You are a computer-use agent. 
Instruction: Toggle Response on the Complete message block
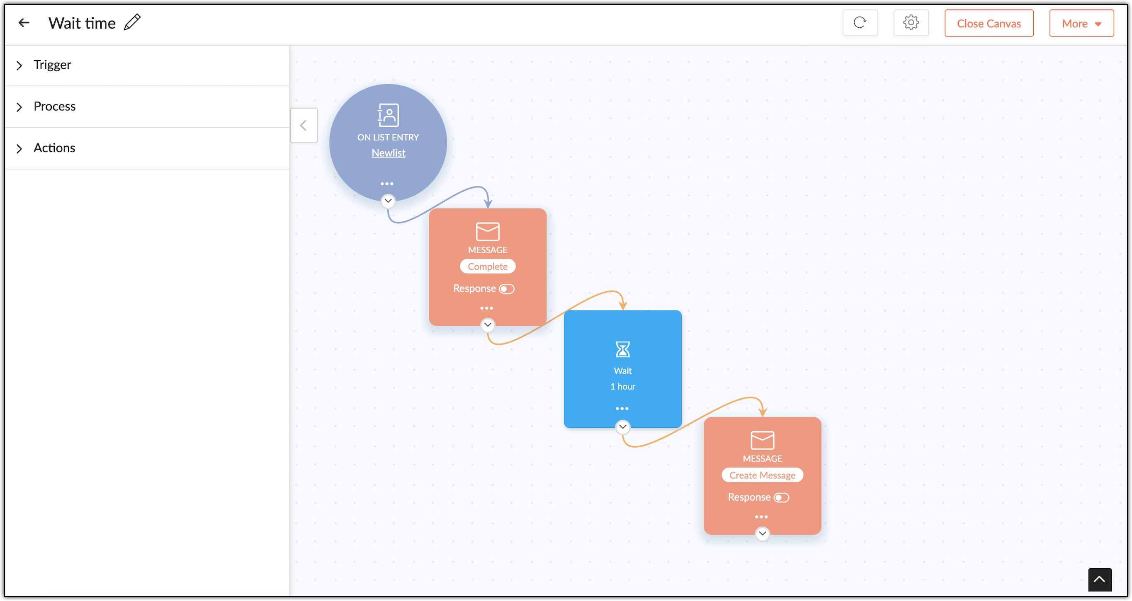click(x=506, y=289)
